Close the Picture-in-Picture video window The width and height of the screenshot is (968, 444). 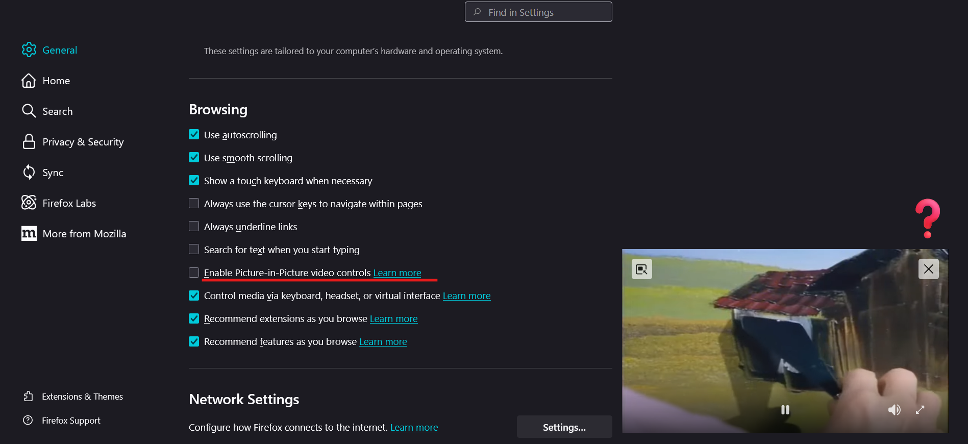(x=928, y=269)
